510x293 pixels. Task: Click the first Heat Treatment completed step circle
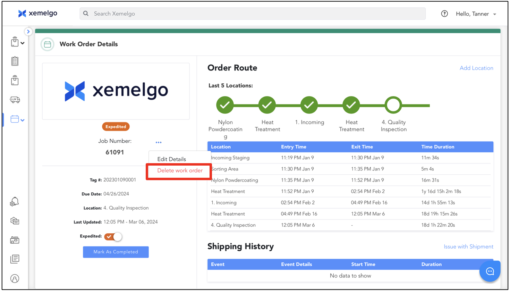point(267,105)
